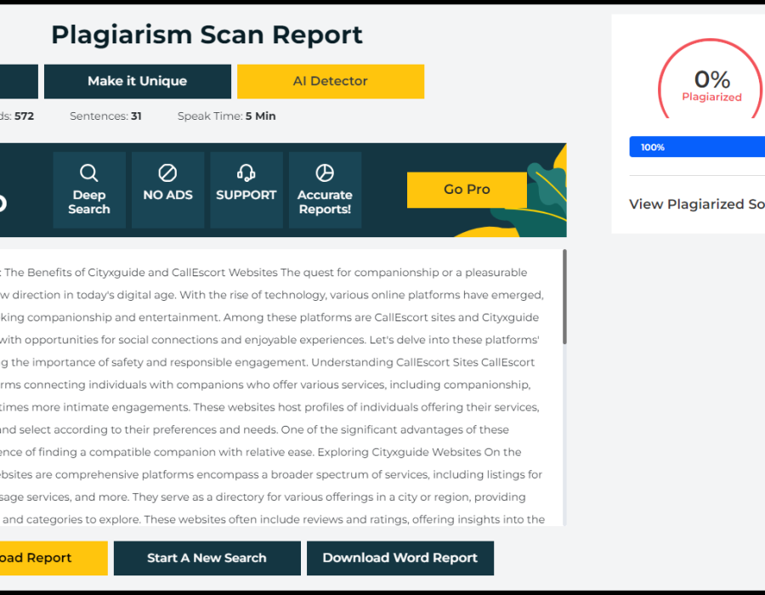Download the Word Report
Image resolution: width=765 pixels, height=595 pixels.
click(x=399, y=558)
